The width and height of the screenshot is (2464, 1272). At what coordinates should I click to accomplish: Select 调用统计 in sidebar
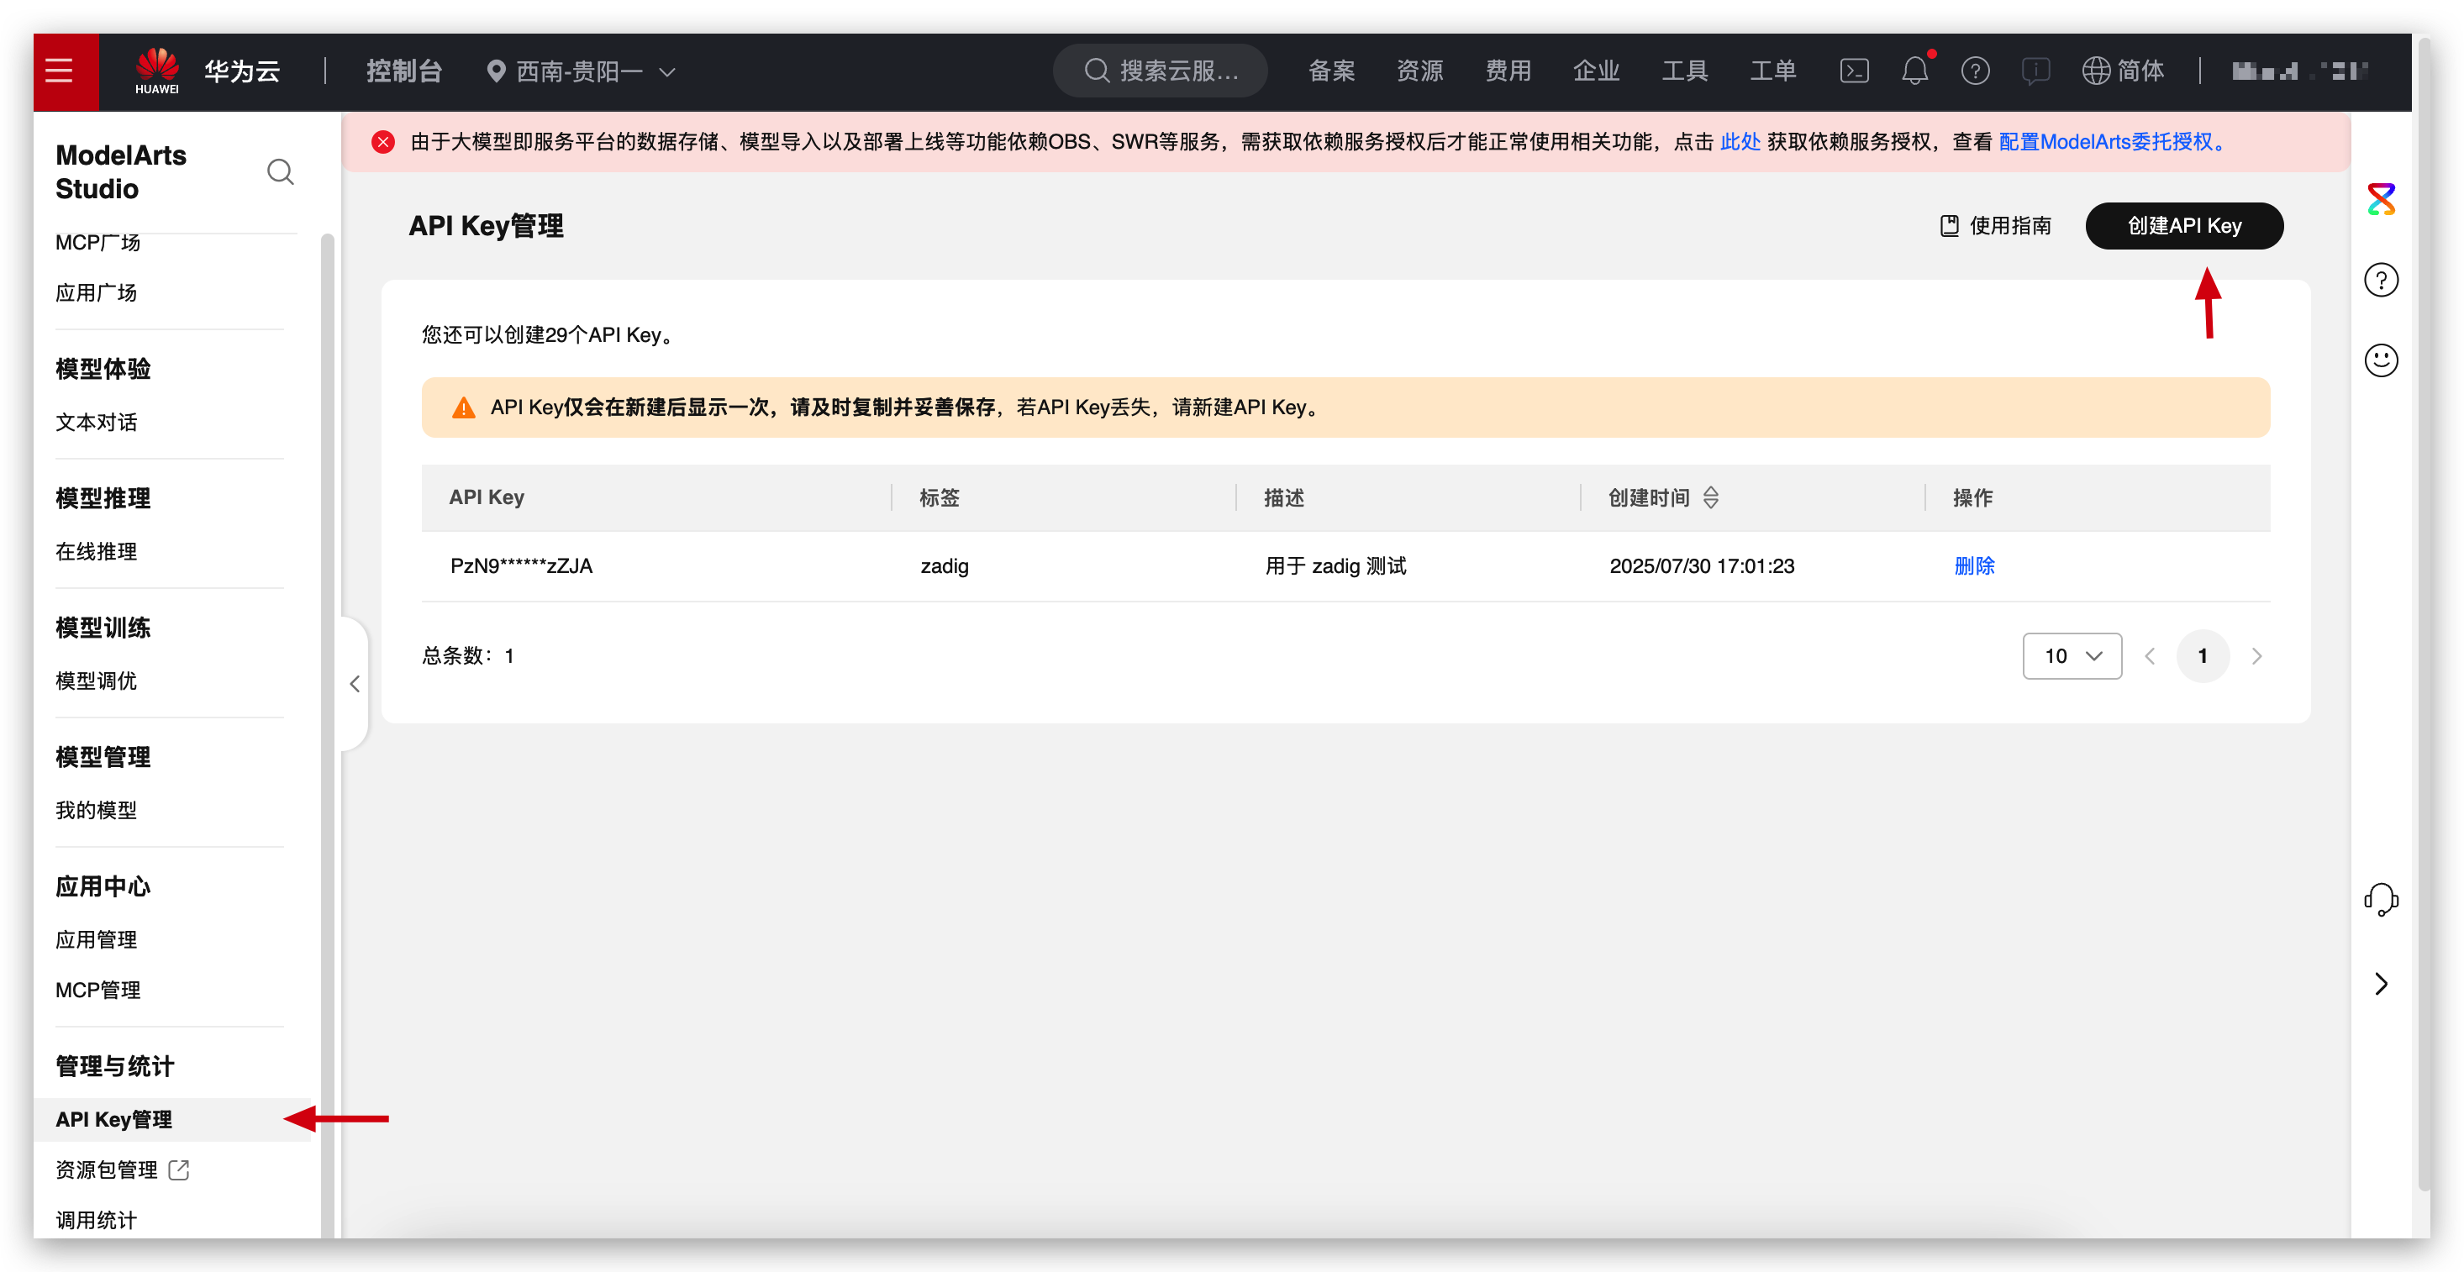click(96, 1219)
